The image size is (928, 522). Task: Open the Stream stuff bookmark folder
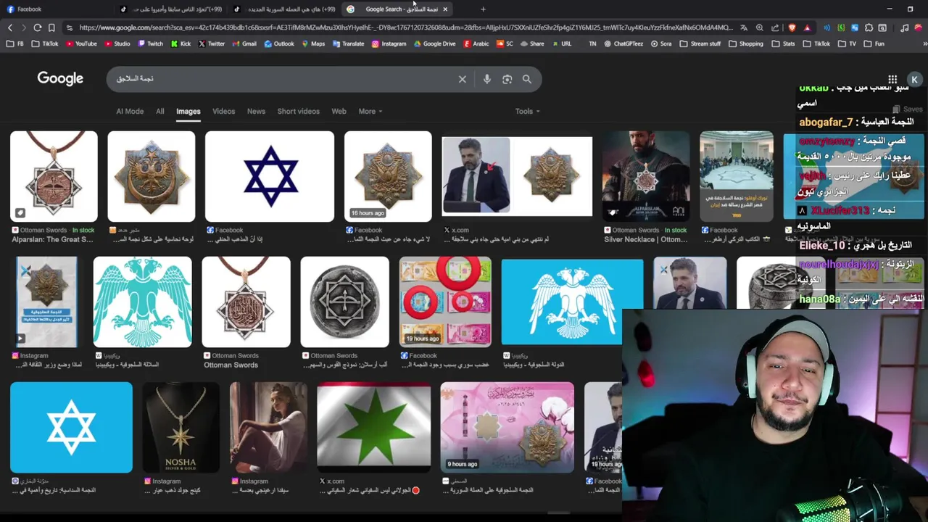[x=700, y=43]
